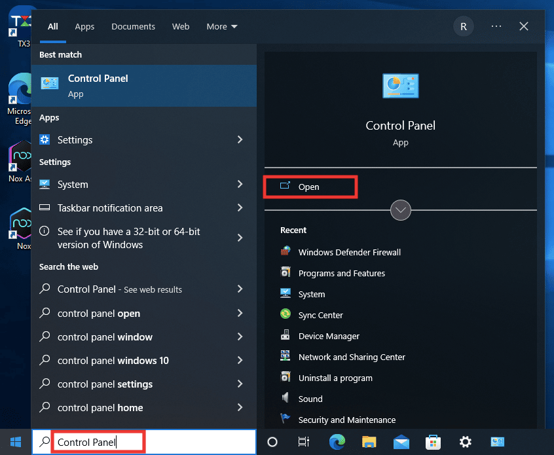Launch Nox App Player from the desktop
The width and height of the screenshot is (554, 455).
(18, 160)
